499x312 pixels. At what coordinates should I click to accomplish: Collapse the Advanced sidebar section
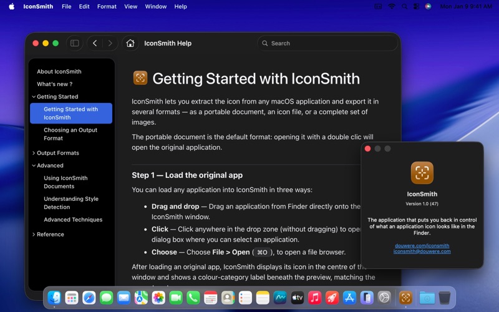34,165
